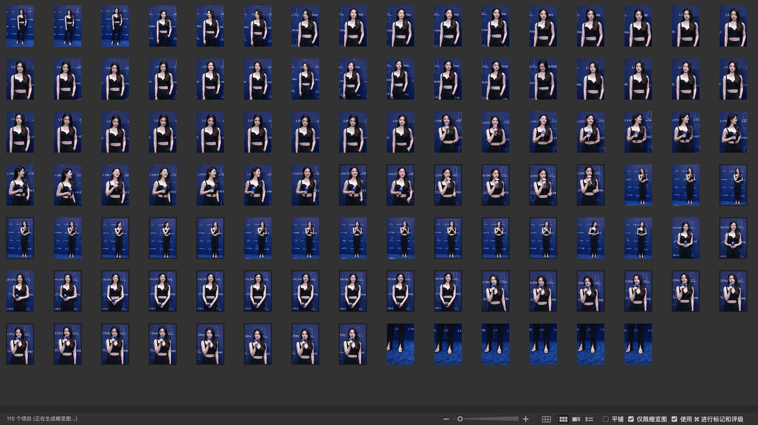Select the first feet close-up thumbnail
758x425 pixels.
click(x=400, y=344)
